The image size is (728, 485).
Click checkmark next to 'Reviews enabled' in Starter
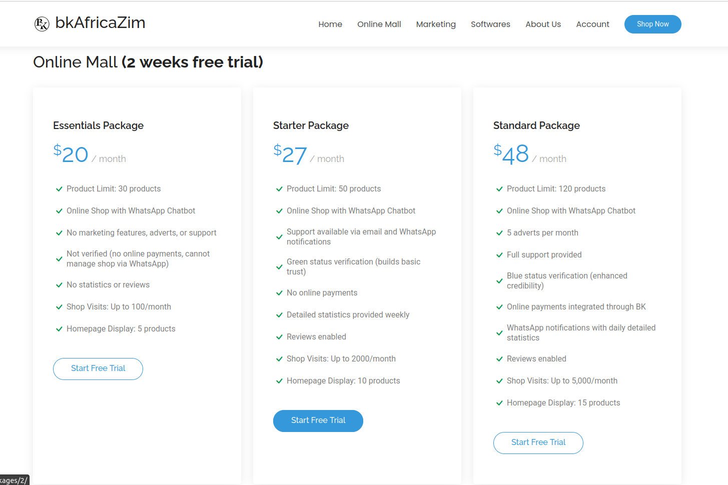click(x=279, y=337)
